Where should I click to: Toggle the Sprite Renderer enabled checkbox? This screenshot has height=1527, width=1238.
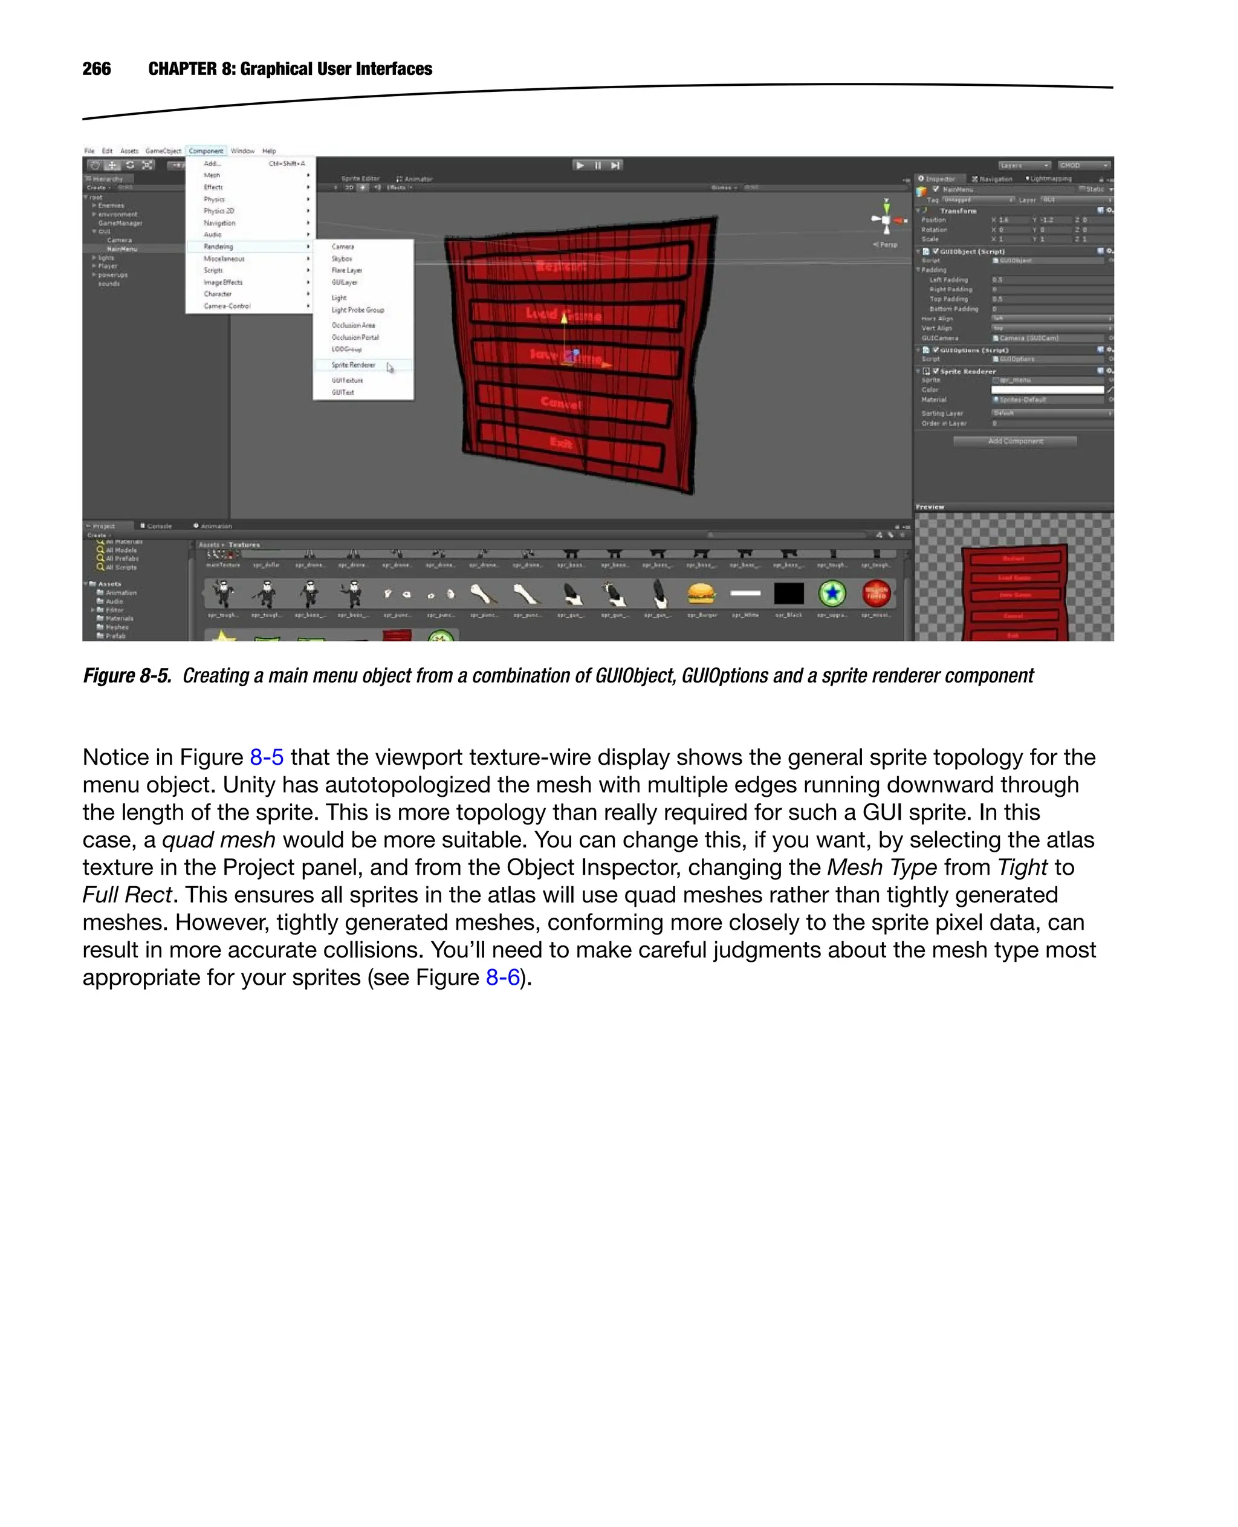tap(936, 371)
